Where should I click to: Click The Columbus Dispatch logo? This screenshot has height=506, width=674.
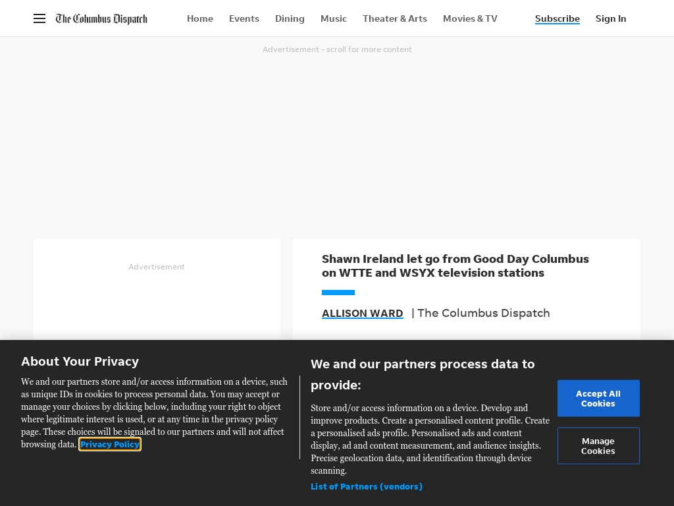[101, 19]
